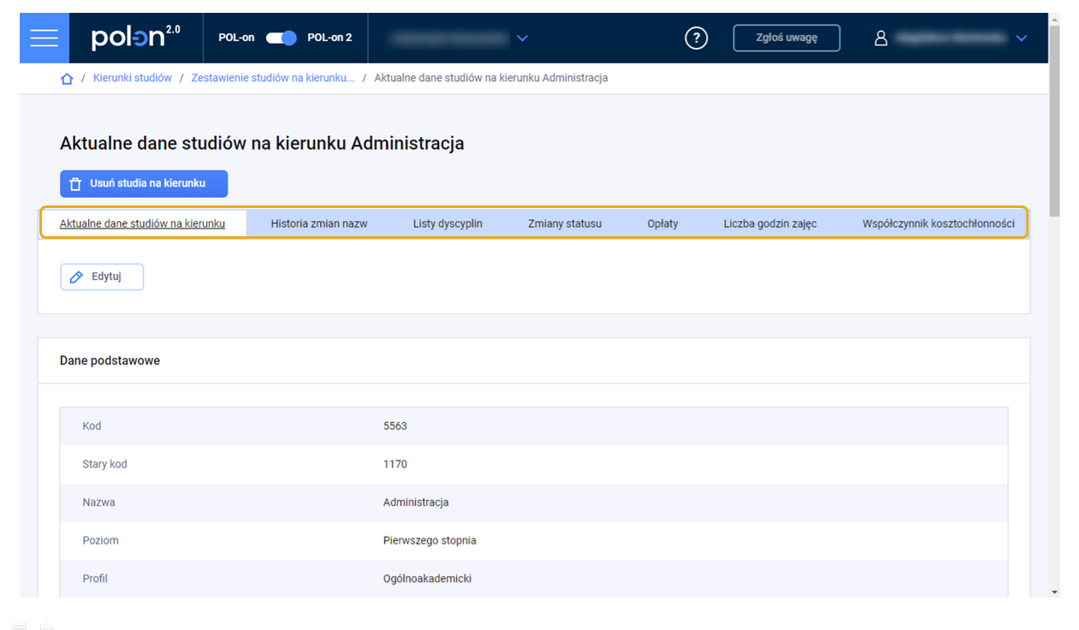Open the help question mark icon
Image resolution: width=1079 pixels, height=630 pixels.
[697, 38]
